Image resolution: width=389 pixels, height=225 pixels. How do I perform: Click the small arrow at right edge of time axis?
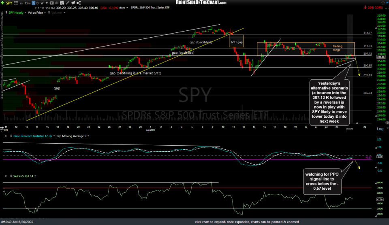click(387, 123)
